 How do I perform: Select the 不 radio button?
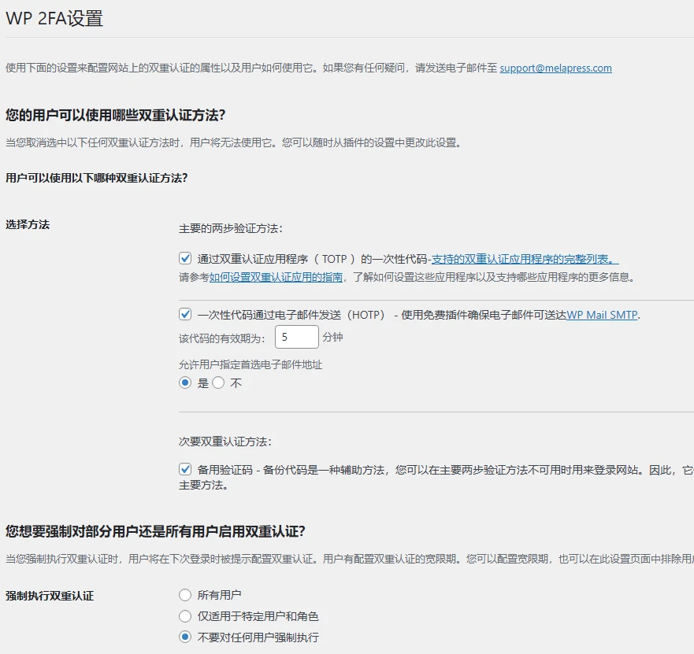point(220,383)
